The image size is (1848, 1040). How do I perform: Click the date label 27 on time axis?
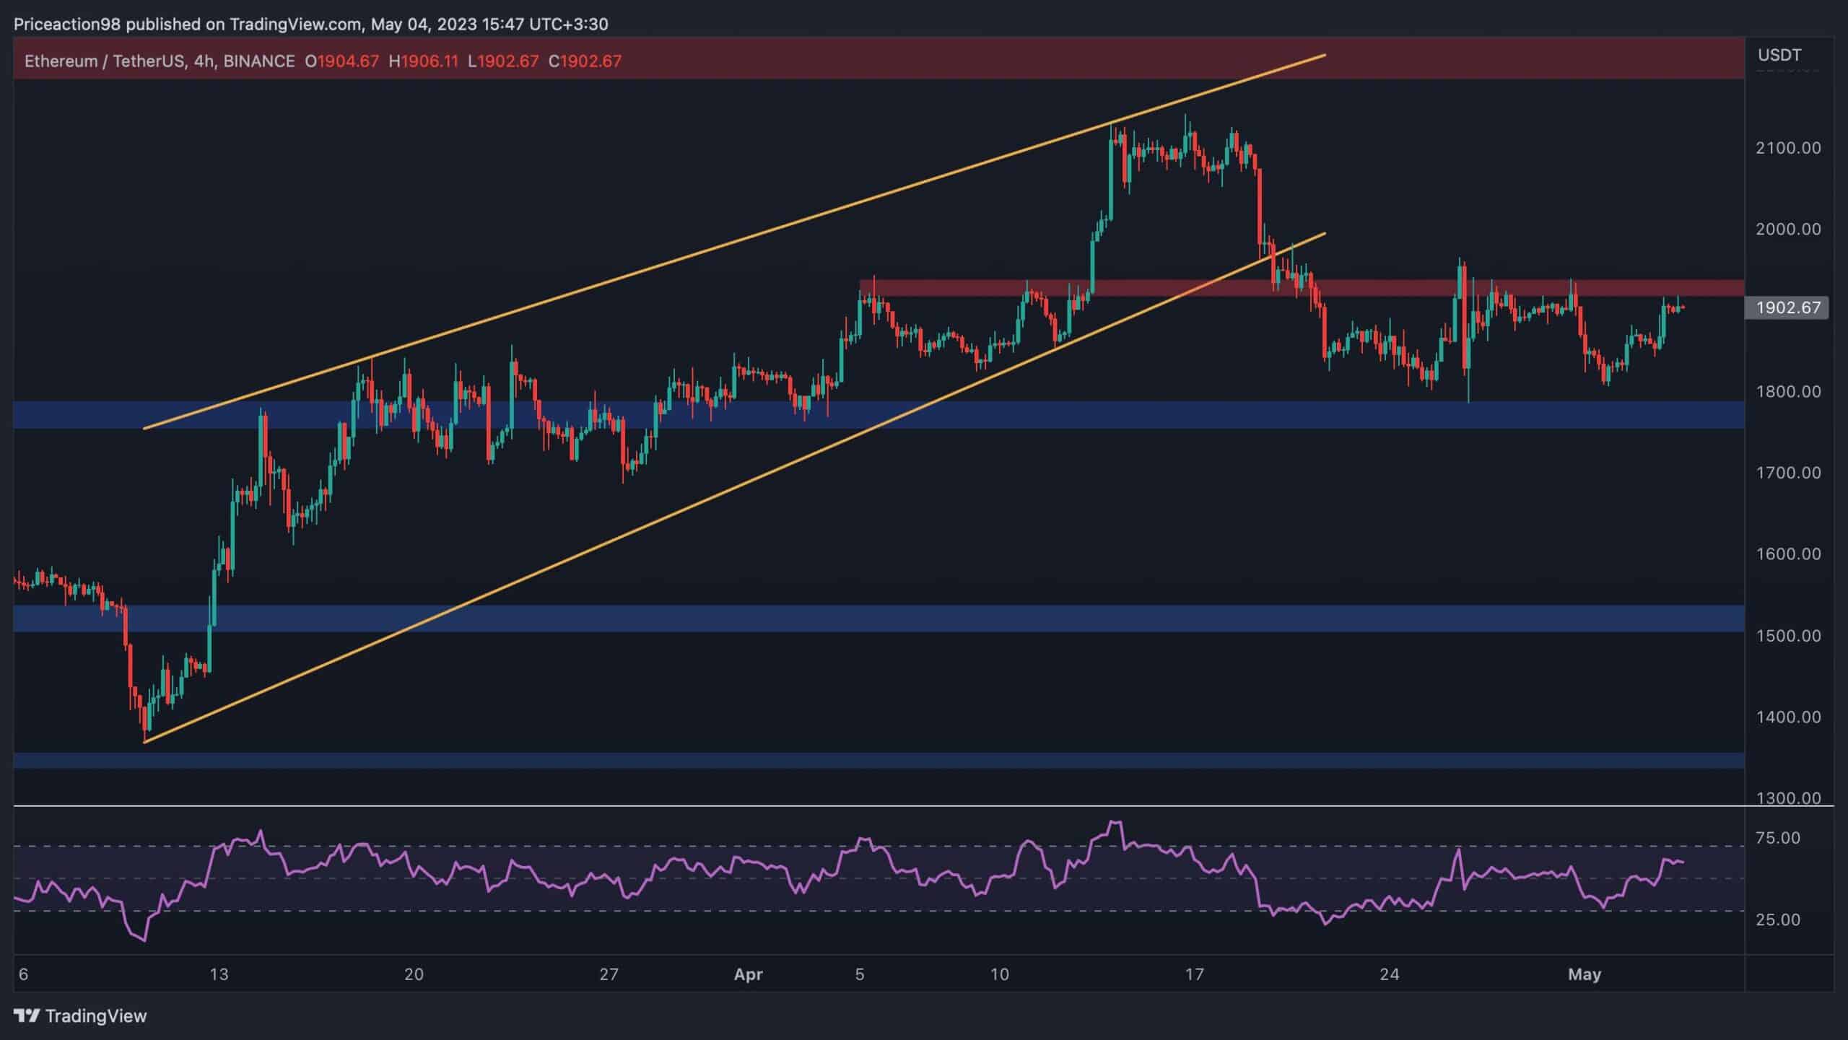point(609,974)
